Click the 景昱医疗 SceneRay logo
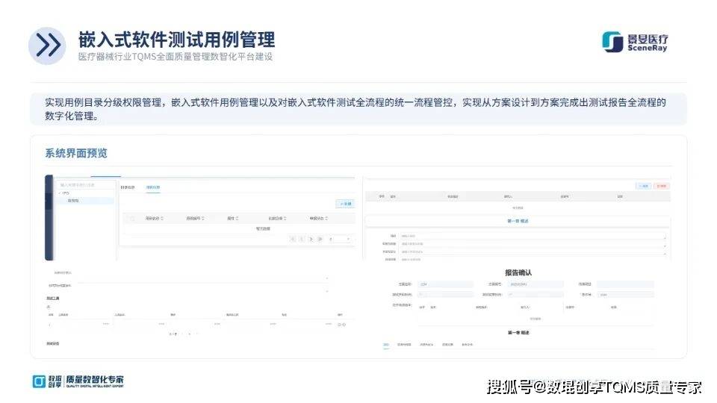Viewport: 717px width, 403px height. pos(635,42)
